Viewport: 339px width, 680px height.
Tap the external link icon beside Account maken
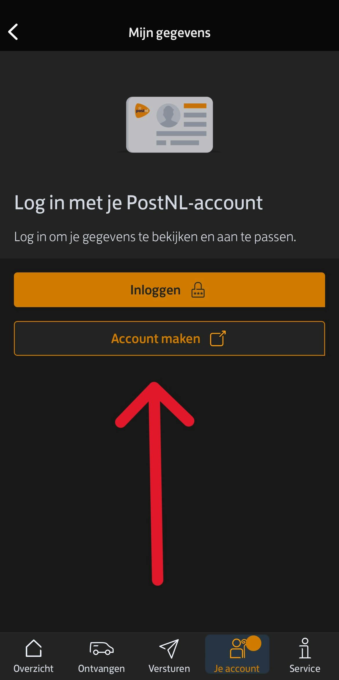218,338
